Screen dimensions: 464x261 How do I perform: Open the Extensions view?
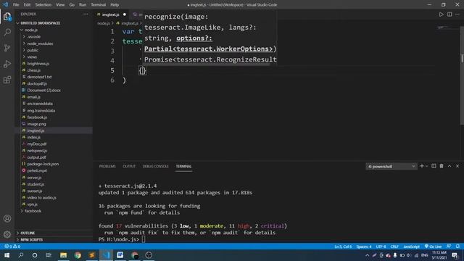click(x=7, y=80)
